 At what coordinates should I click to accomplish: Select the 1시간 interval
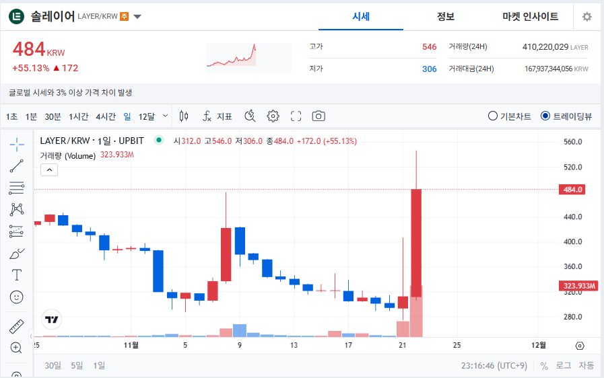[79, 116]
